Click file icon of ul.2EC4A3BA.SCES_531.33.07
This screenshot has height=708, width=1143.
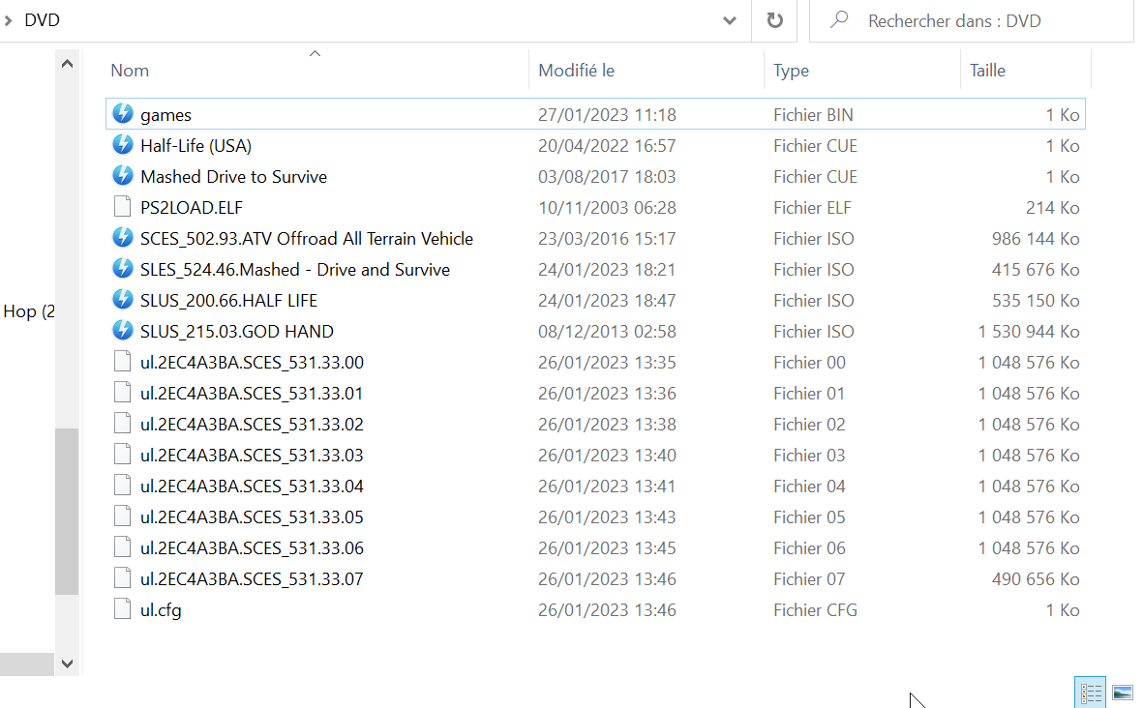123,578
